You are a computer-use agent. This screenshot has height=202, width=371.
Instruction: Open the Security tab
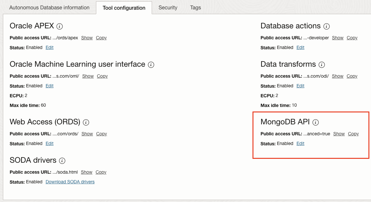[x=168, y=7]
